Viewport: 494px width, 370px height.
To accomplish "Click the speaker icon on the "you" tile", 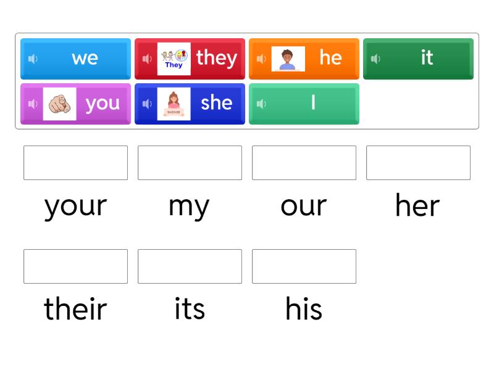I will (x=32, y=104).
